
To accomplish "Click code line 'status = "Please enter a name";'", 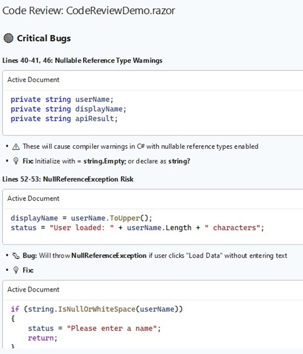I will [x=95, y=328].
